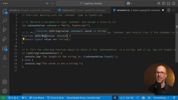Click unknownValue declaration on line 4
This screenshot has height=100, width=178.
[x=36, y=26]
